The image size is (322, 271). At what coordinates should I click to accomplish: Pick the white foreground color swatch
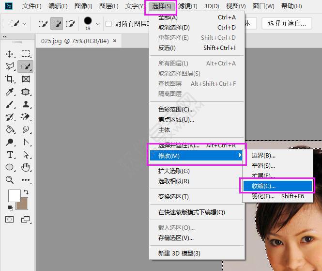tap(14, 195)
